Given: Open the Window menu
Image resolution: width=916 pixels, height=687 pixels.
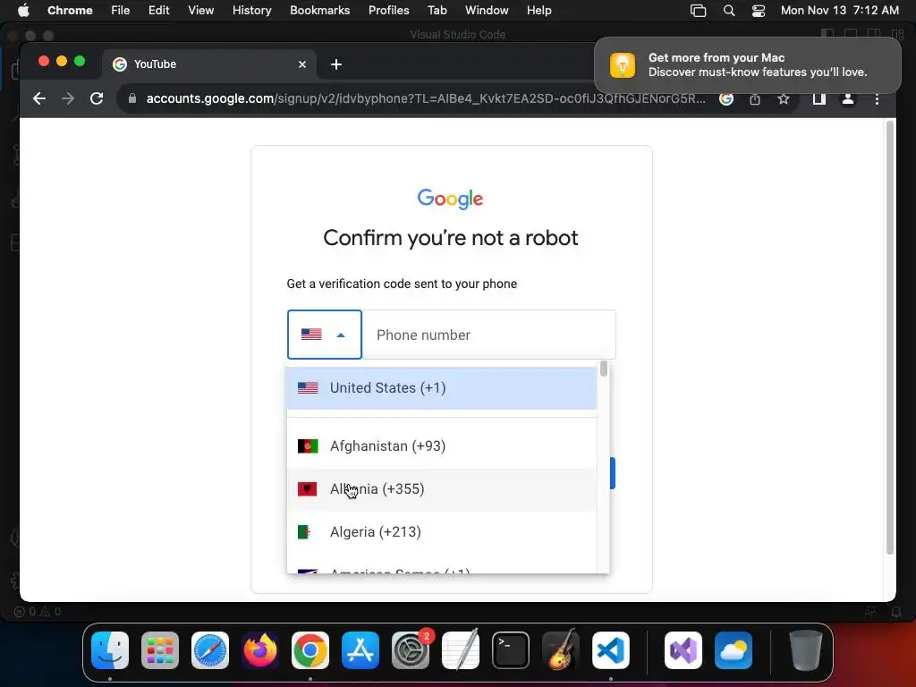Looking at the screenshot, I should 487,11.
